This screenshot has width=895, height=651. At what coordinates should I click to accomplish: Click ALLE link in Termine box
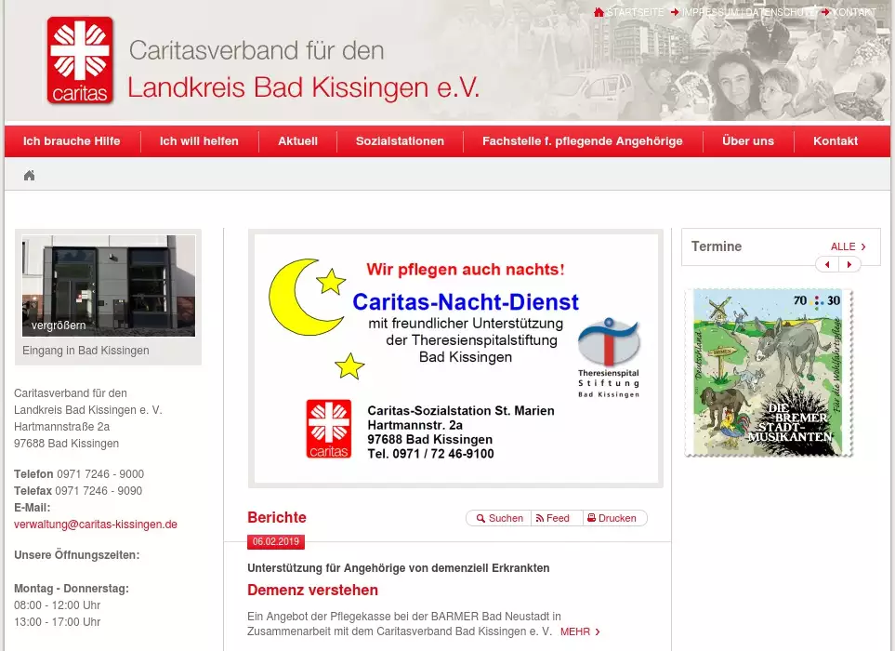[x=848, y=246]
